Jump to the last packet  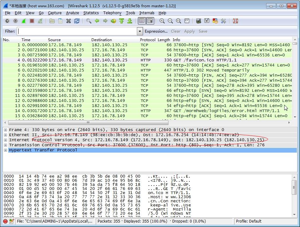(130, 21)
